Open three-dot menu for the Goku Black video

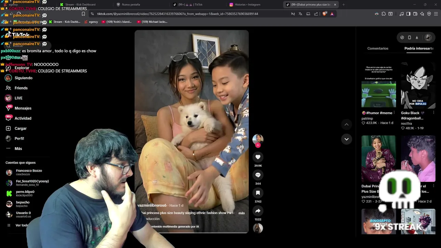(433, 113)
